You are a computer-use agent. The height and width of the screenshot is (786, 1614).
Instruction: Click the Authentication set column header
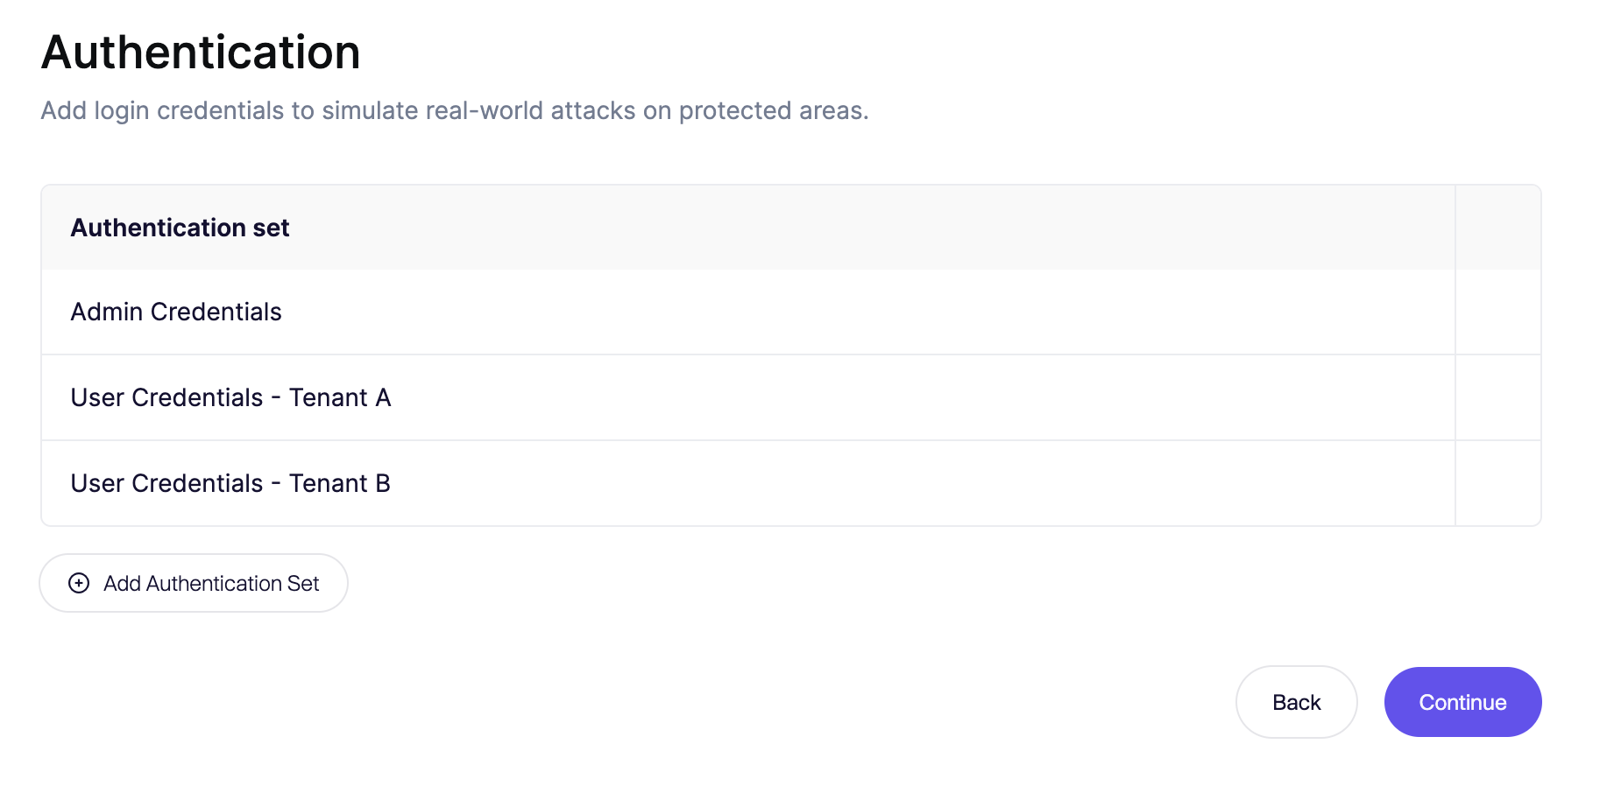pos(180,228)
